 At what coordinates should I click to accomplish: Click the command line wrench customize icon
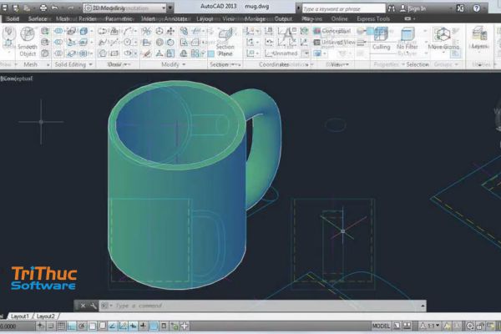(x=94, y=306)
